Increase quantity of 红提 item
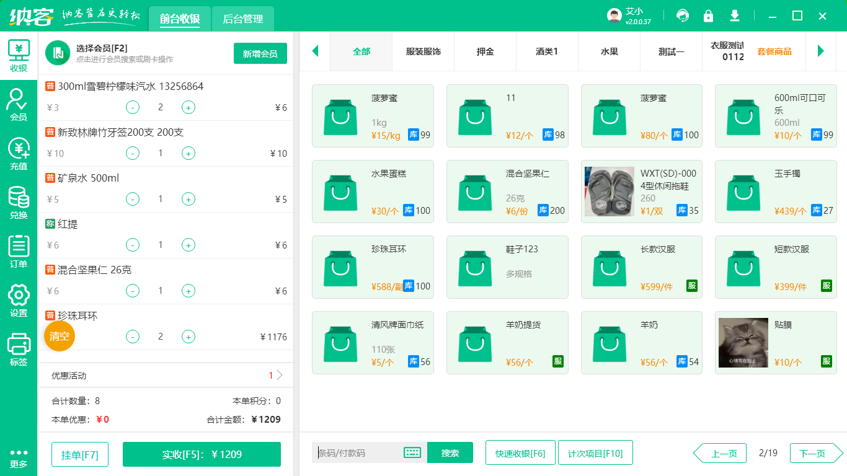This screenshot has height=476, width=847. [x=188, y=245]
